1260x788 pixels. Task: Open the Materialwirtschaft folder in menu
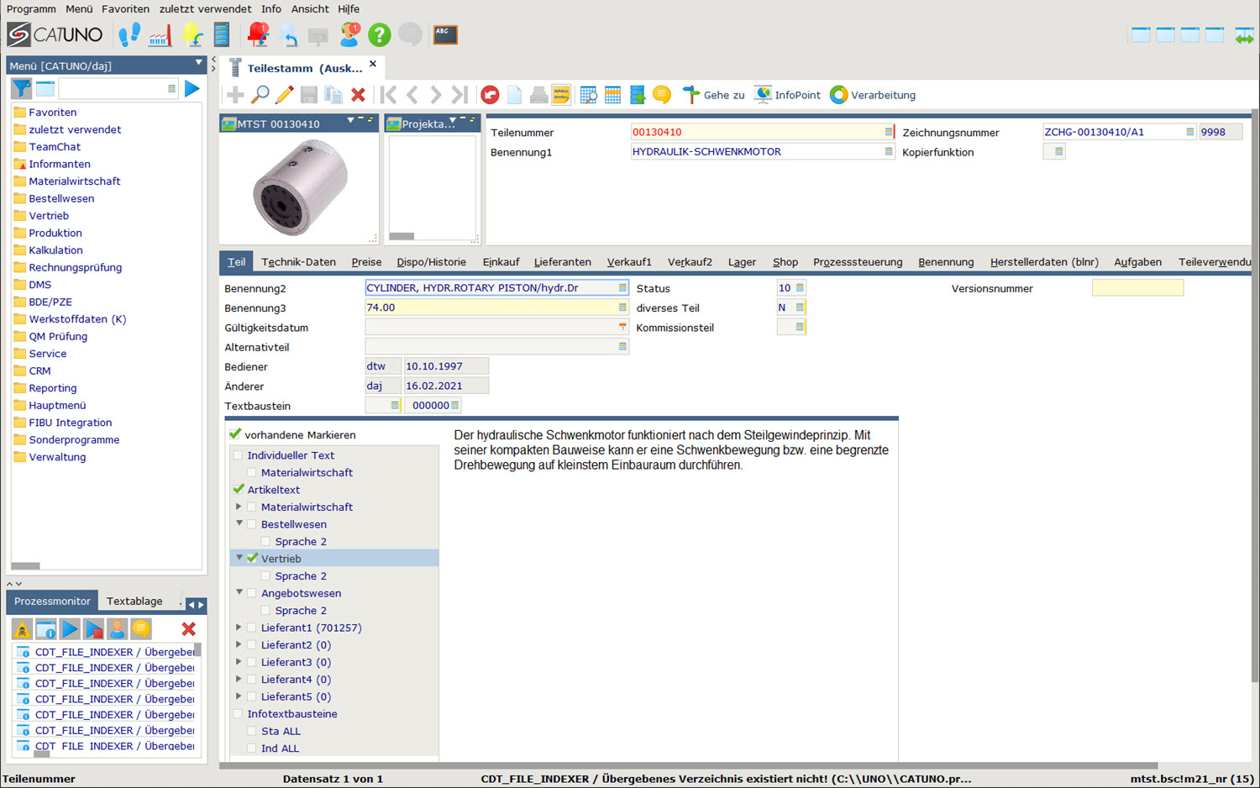pyautogui.click(x=74, y=181)
